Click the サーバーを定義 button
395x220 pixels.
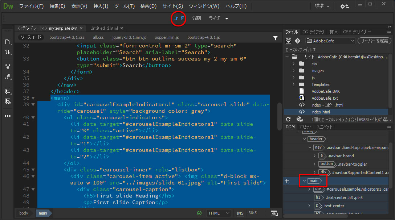[x=374, y=41]
